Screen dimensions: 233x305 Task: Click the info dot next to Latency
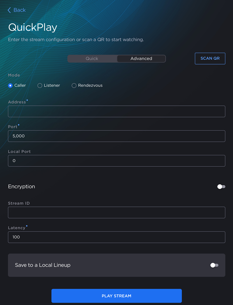point(27,226)
